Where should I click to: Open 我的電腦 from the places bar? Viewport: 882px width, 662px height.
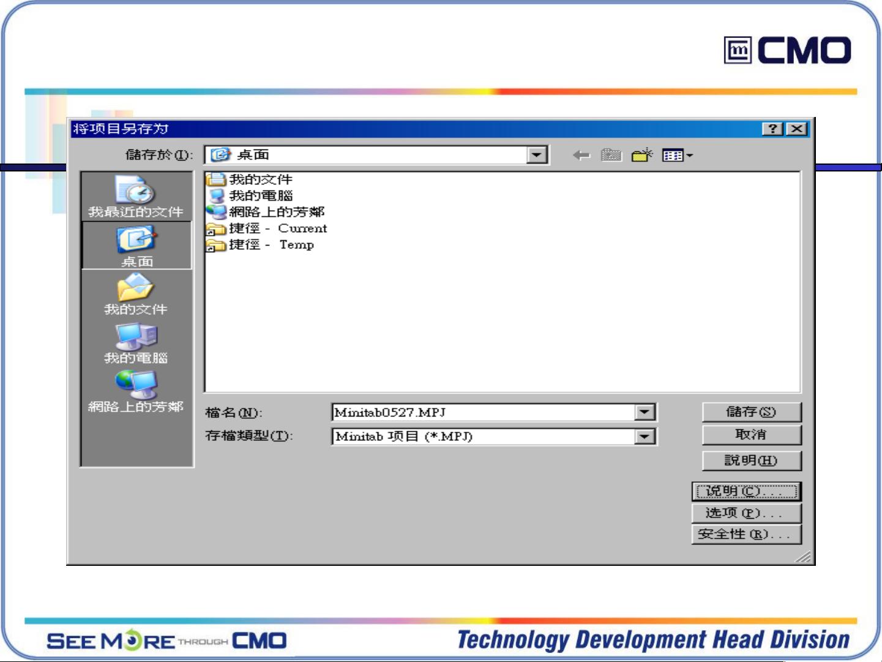coord(136,343)
